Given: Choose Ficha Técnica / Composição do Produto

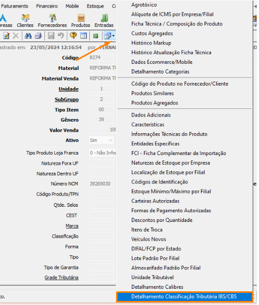Looking at the screenshot, I should 177,24.
